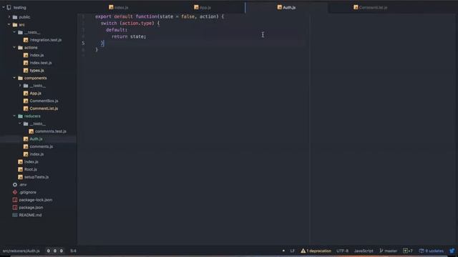Change LF line ending in status bar
This screenshot has width=458, height=257.
click(293, 251)
